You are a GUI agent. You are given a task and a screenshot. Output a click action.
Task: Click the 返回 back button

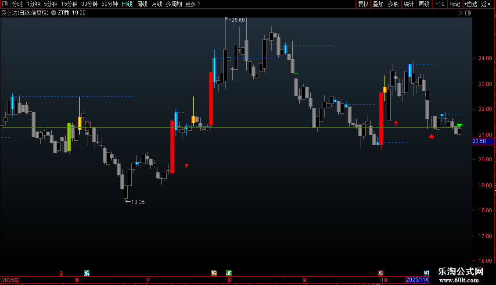click(486, 4)
